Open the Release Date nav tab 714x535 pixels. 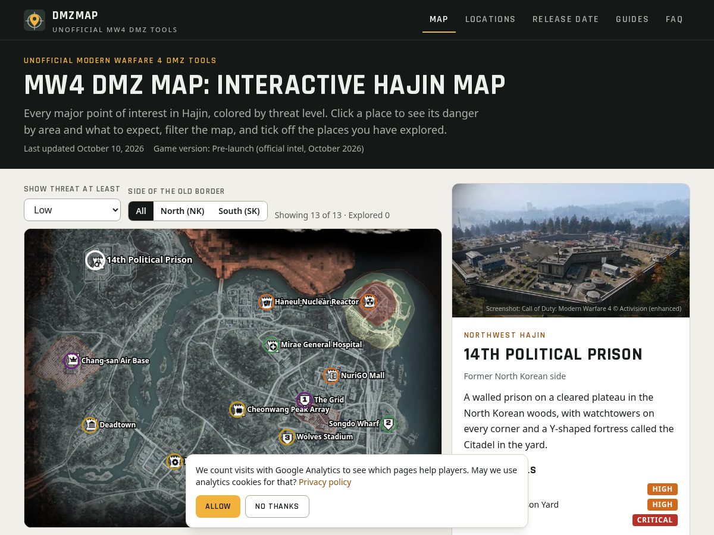click(x=566, y=19)
